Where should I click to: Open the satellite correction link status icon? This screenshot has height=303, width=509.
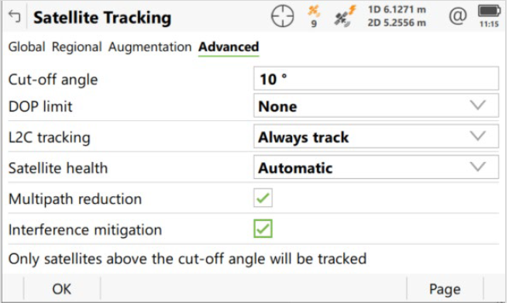pyautogui.click(x=345, y=16)
